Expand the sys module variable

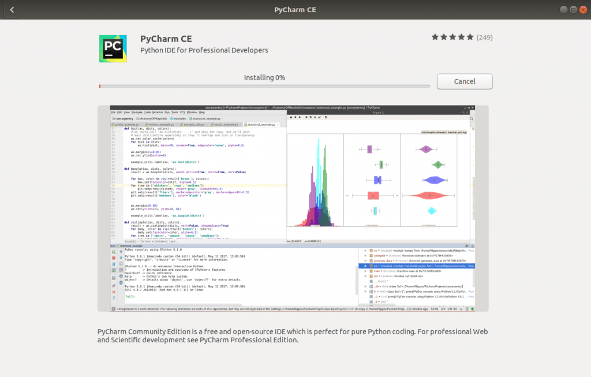365,276
